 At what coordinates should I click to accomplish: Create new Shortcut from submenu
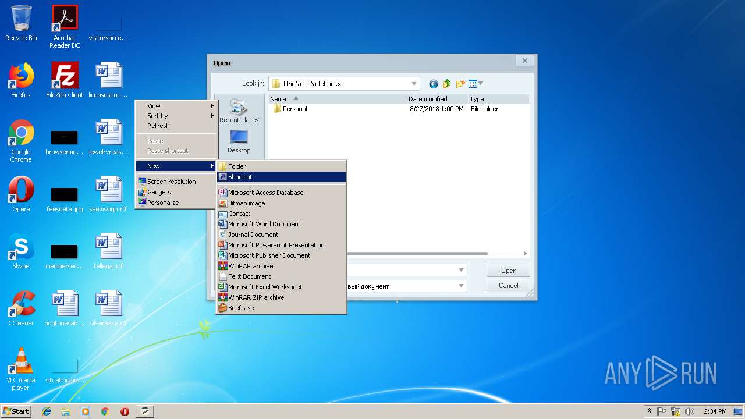click(282, 177)
